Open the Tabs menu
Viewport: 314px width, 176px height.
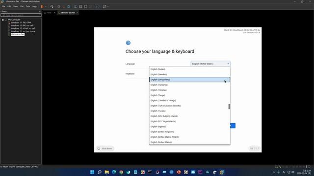[28, 6]
